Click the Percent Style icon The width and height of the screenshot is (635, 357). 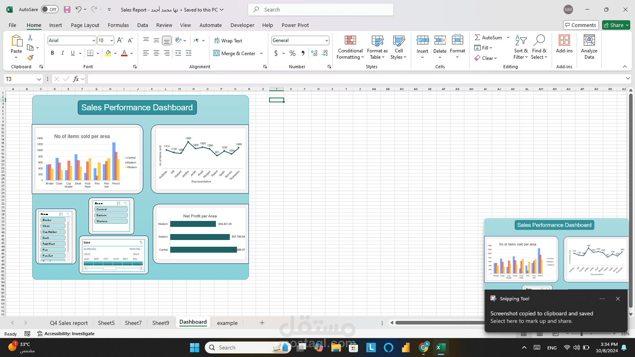point(292,53)
